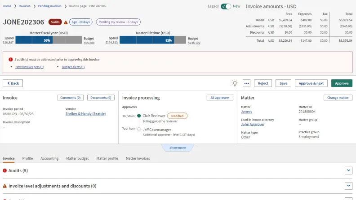This screenshot has height=200, width=356.
Task: Click the Modified status badge
Action: pos(177,116)
